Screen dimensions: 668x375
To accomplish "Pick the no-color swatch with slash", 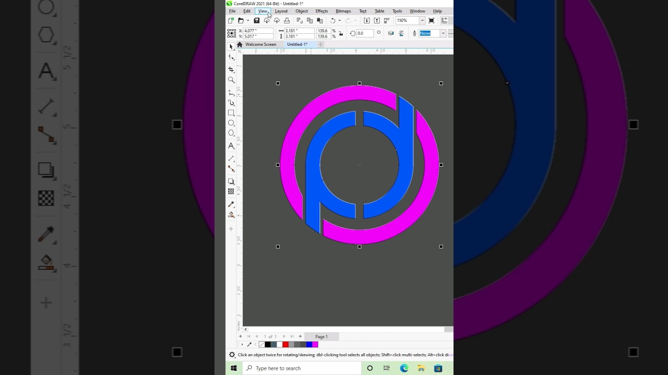I will point(261,344).
